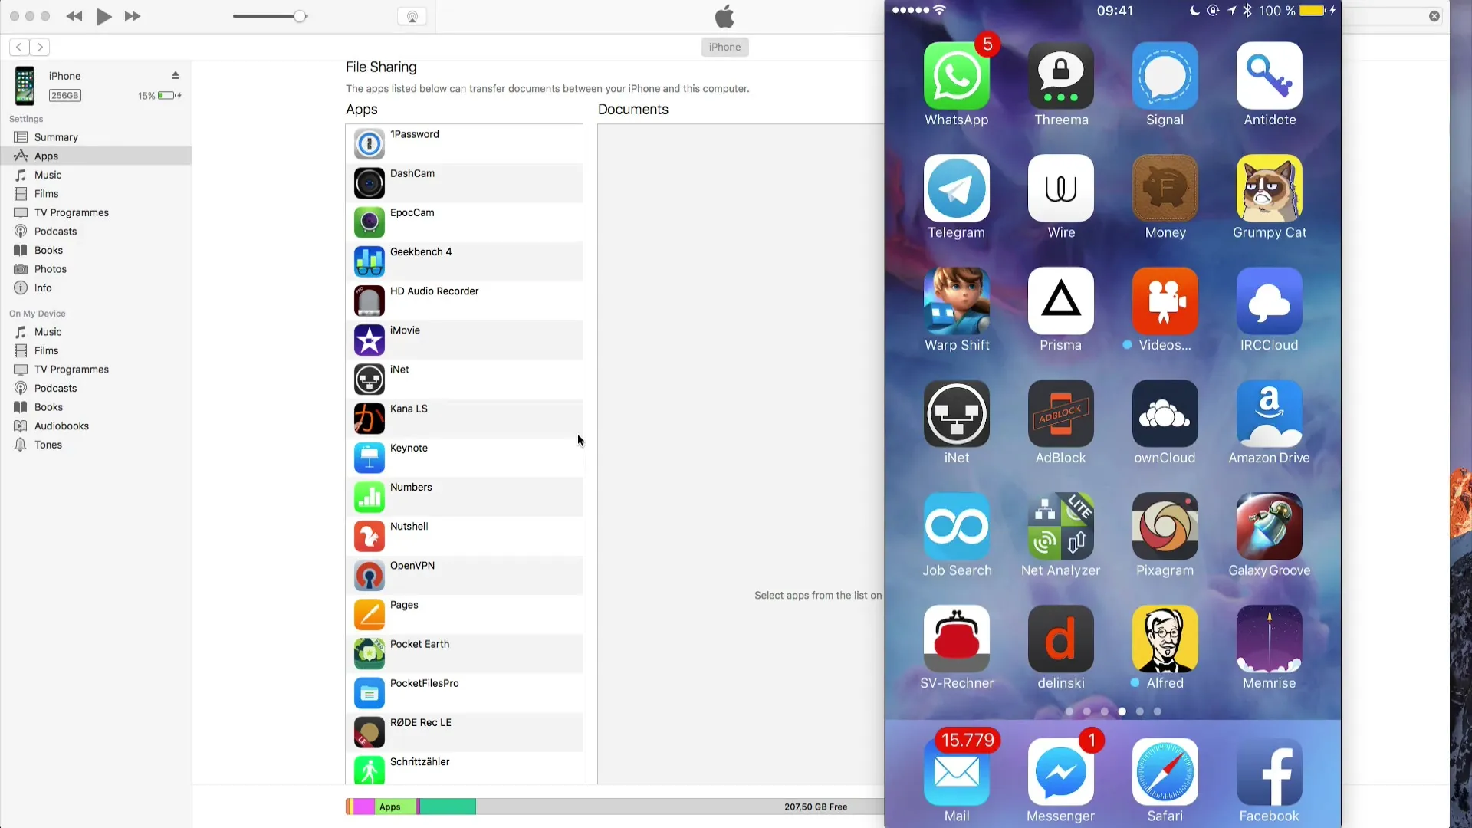This screenshot has height=828, width=1472.
Task: Select Geekbench 4 in the apps list
Action: point(464,261)
